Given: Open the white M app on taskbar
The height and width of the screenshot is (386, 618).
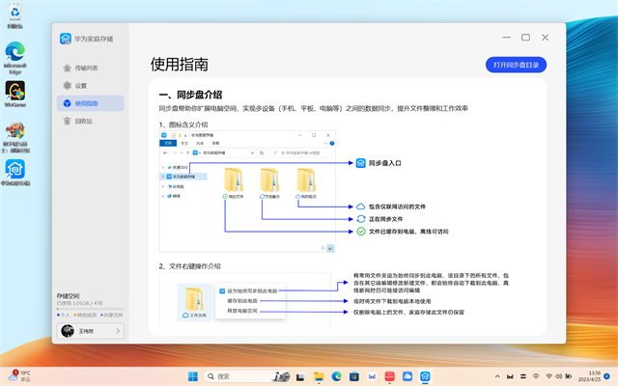Looking at the screenshot, I should (x=372, y=376).
